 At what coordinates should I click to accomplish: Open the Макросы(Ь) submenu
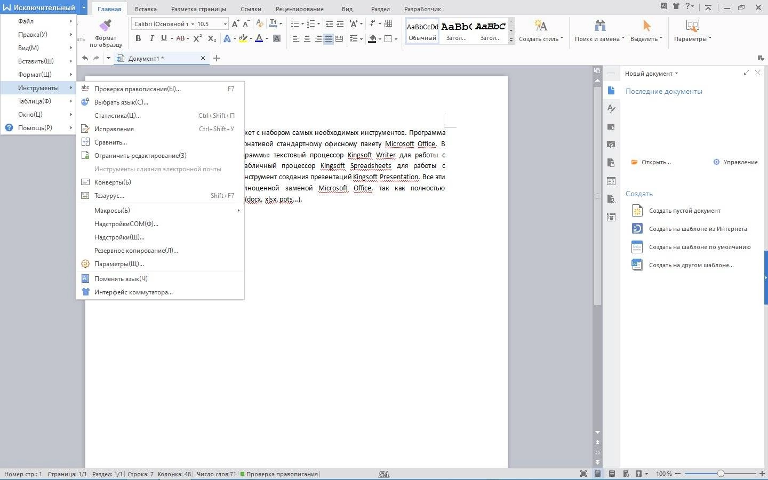[161, 211]
